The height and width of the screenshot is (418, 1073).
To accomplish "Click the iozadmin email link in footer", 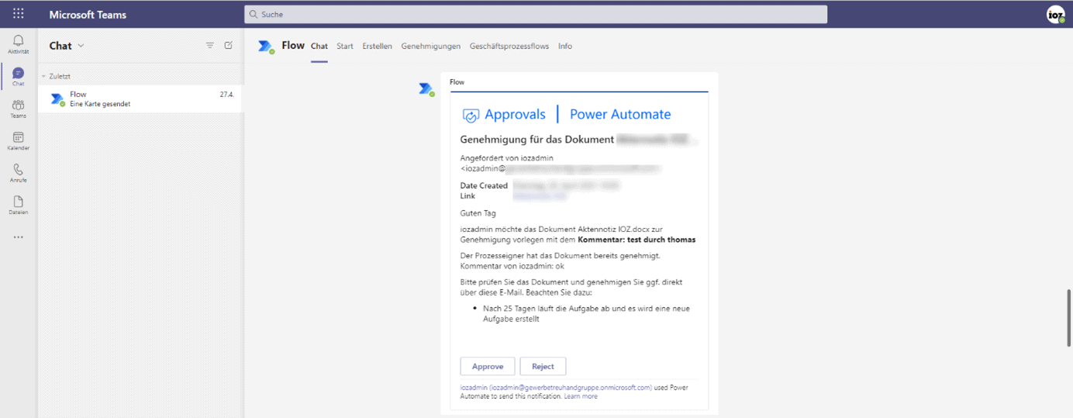I will 556,387.
